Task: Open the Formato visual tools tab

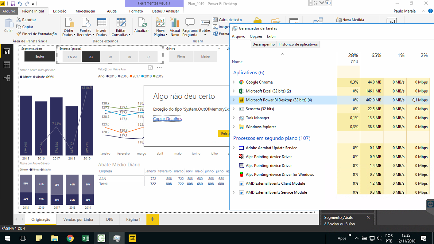Action: pos(136,11)
